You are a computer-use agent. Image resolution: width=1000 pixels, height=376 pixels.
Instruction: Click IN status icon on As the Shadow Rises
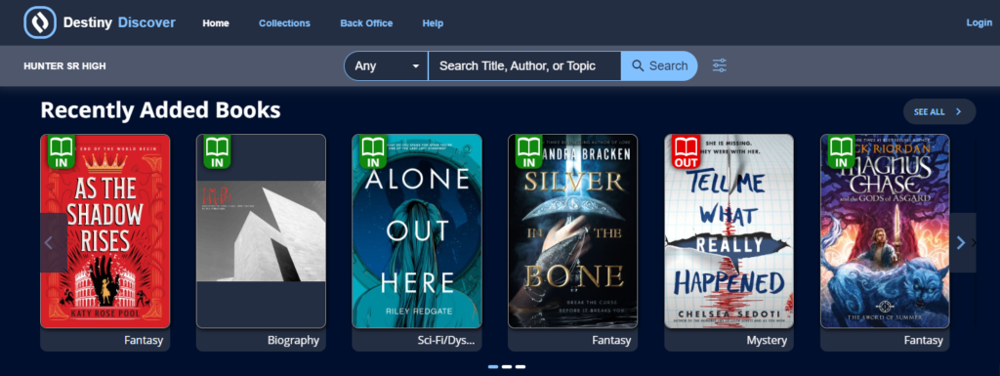tap(62, 152)
